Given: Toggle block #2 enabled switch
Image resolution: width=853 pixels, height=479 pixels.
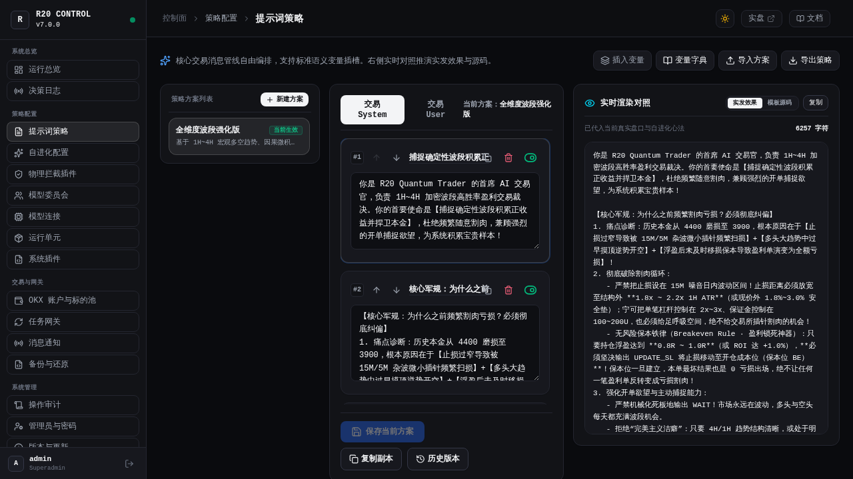Looking at the screenshot, I should point(530,290).
